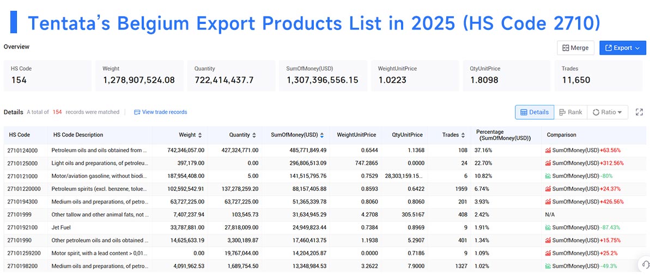Viewport: 650px width, 278px height.
Task: Click HS Code cell 2710198200
Action: [x=22, y=265]
